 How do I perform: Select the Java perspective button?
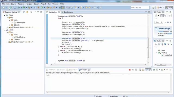tap(169, 8)
